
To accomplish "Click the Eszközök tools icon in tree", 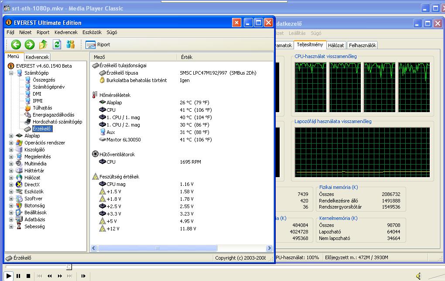I will point(19,192).
